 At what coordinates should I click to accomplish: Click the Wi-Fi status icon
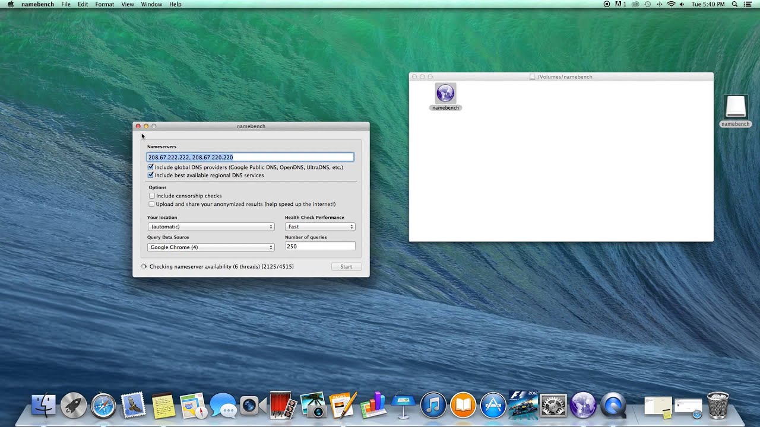point(671,4)
